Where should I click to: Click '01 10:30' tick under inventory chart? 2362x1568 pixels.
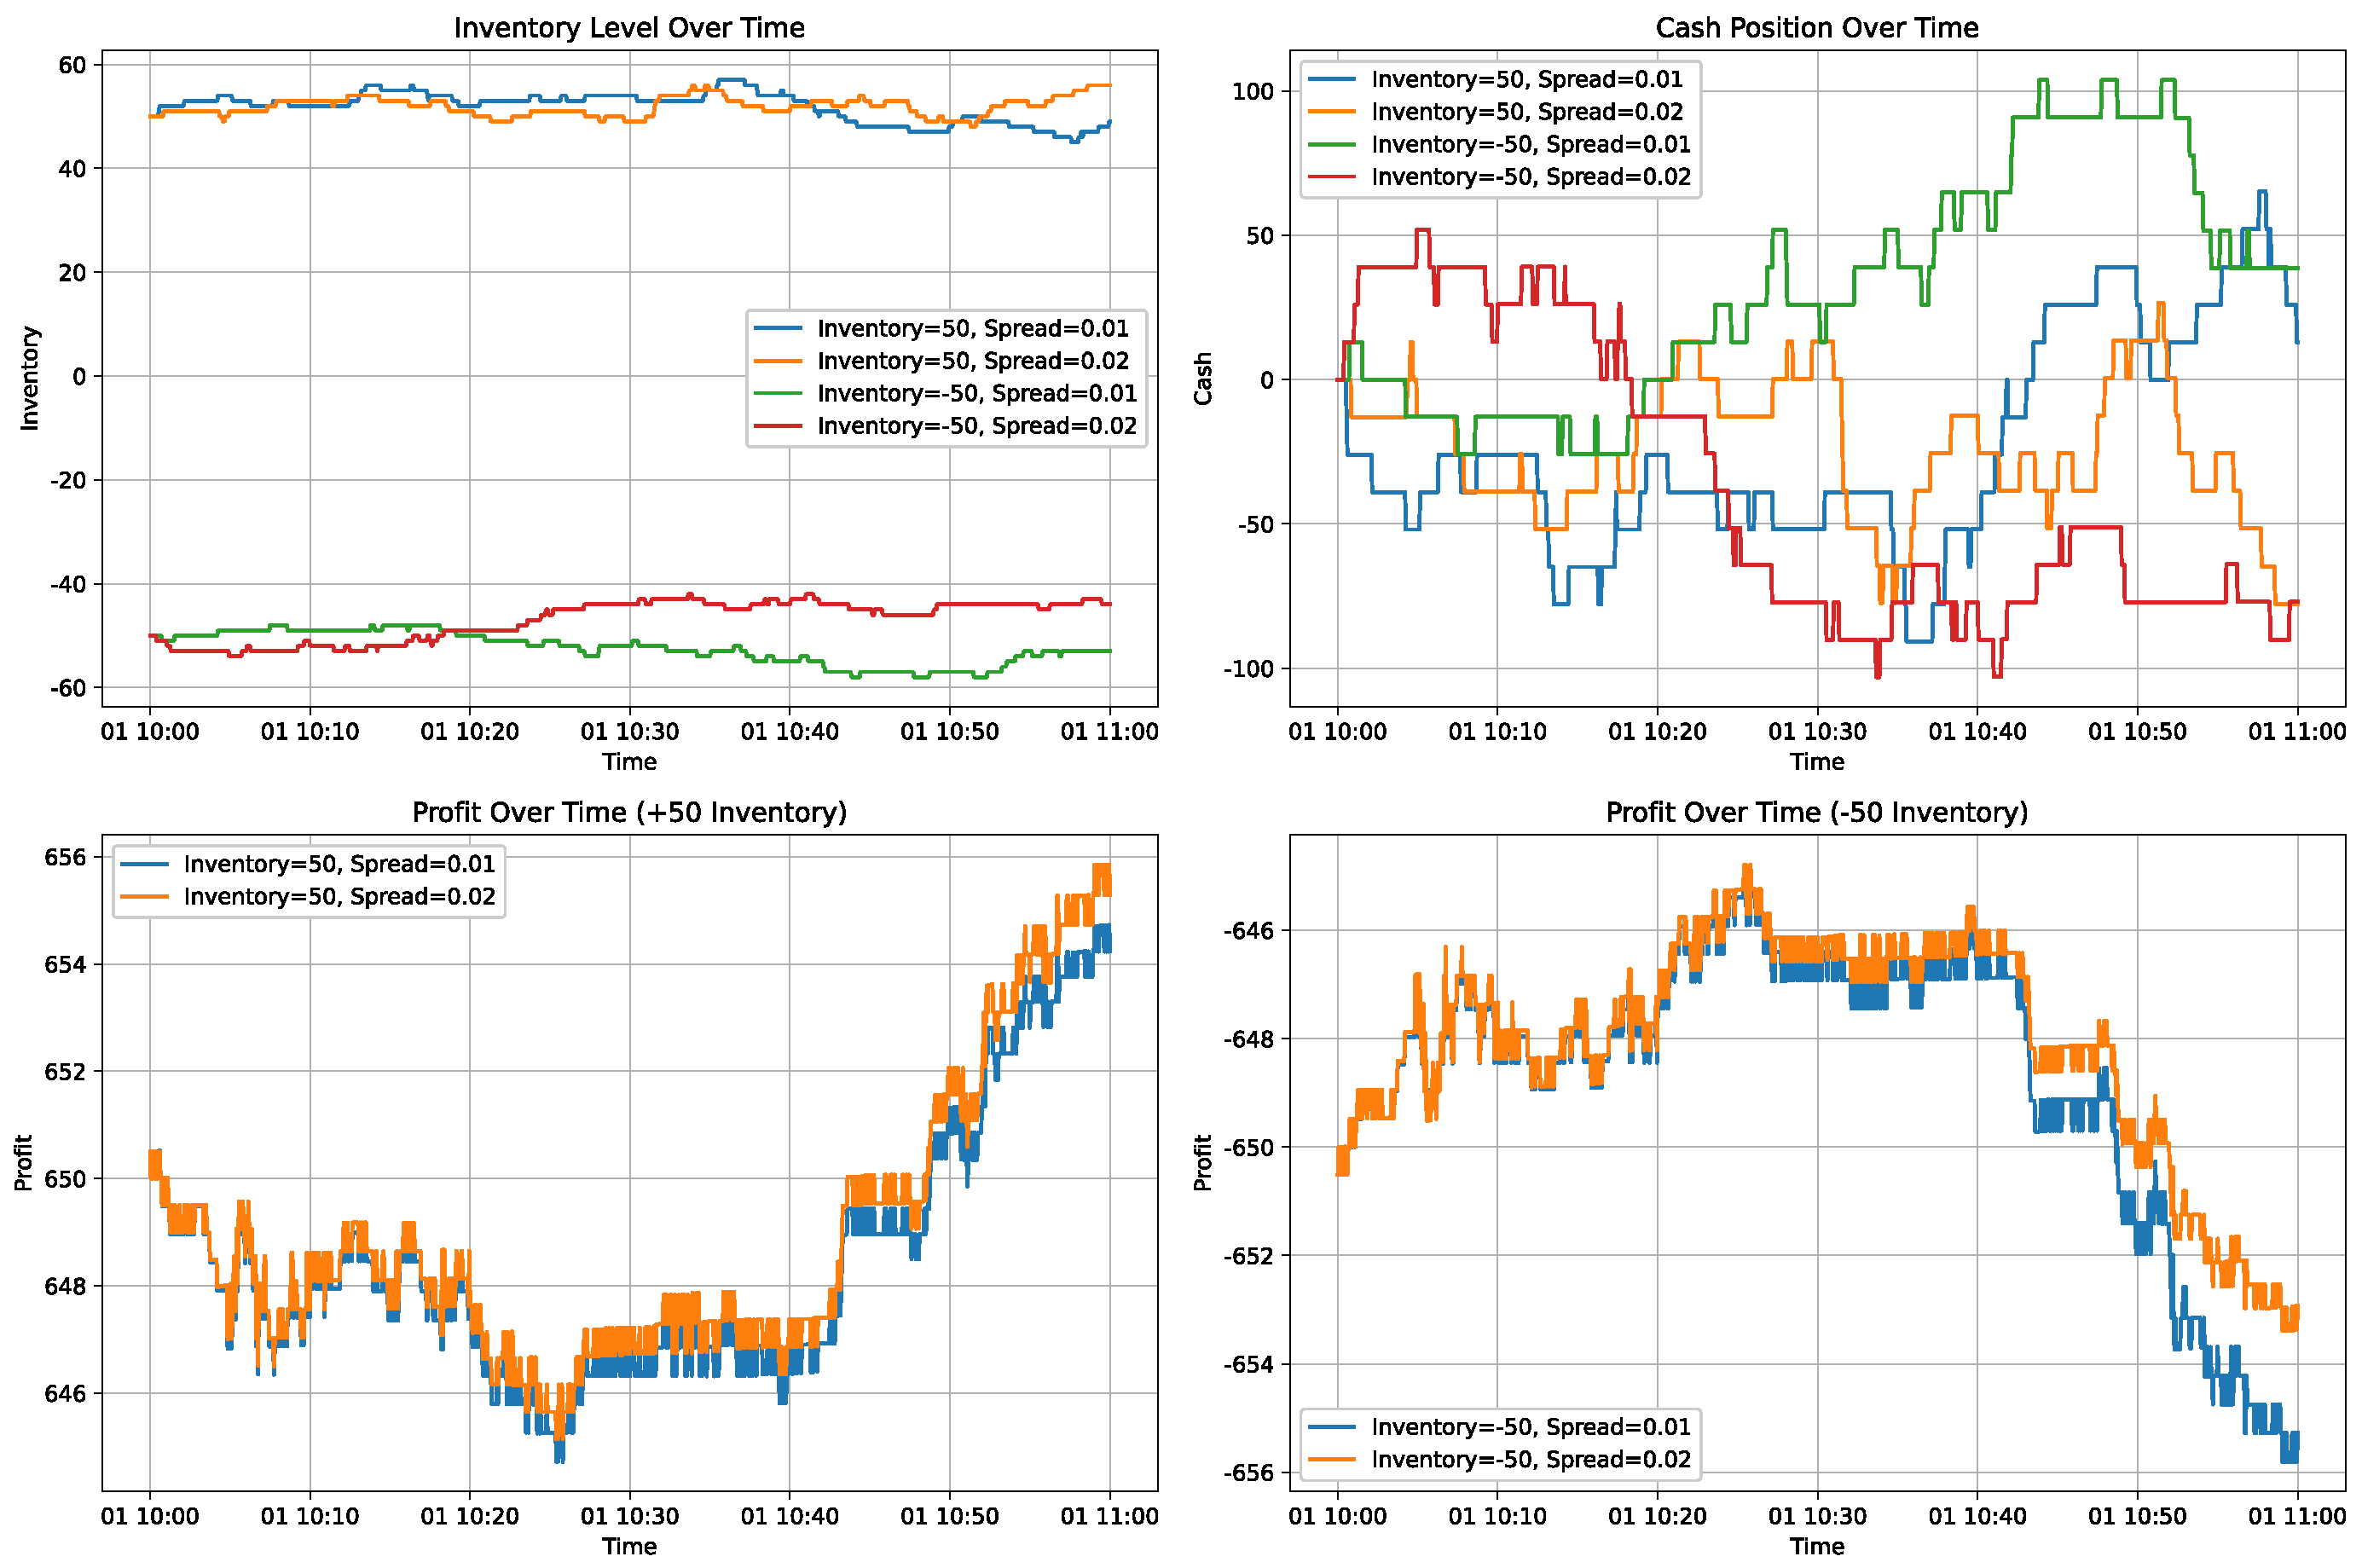629,732
